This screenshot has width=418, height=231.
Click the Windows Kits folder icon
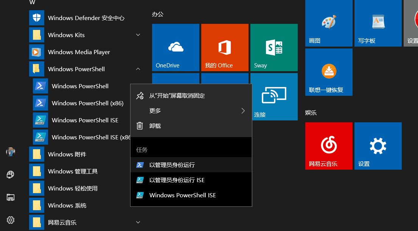tap(37, 35)
